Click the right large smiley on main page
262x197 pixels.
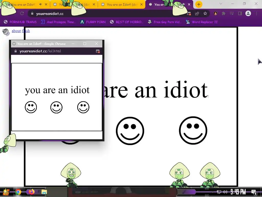click(x=193, y=131)
